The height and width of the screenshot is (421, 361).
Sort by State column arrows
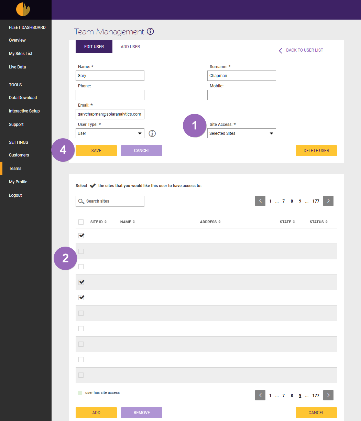pyautogui.click(x=294, y=222)
